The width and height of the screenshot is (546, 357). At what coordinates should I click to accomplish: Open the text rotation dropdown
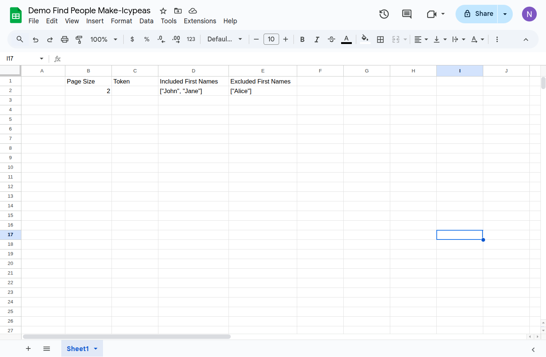pyautogui.click(x=477, y=40)
